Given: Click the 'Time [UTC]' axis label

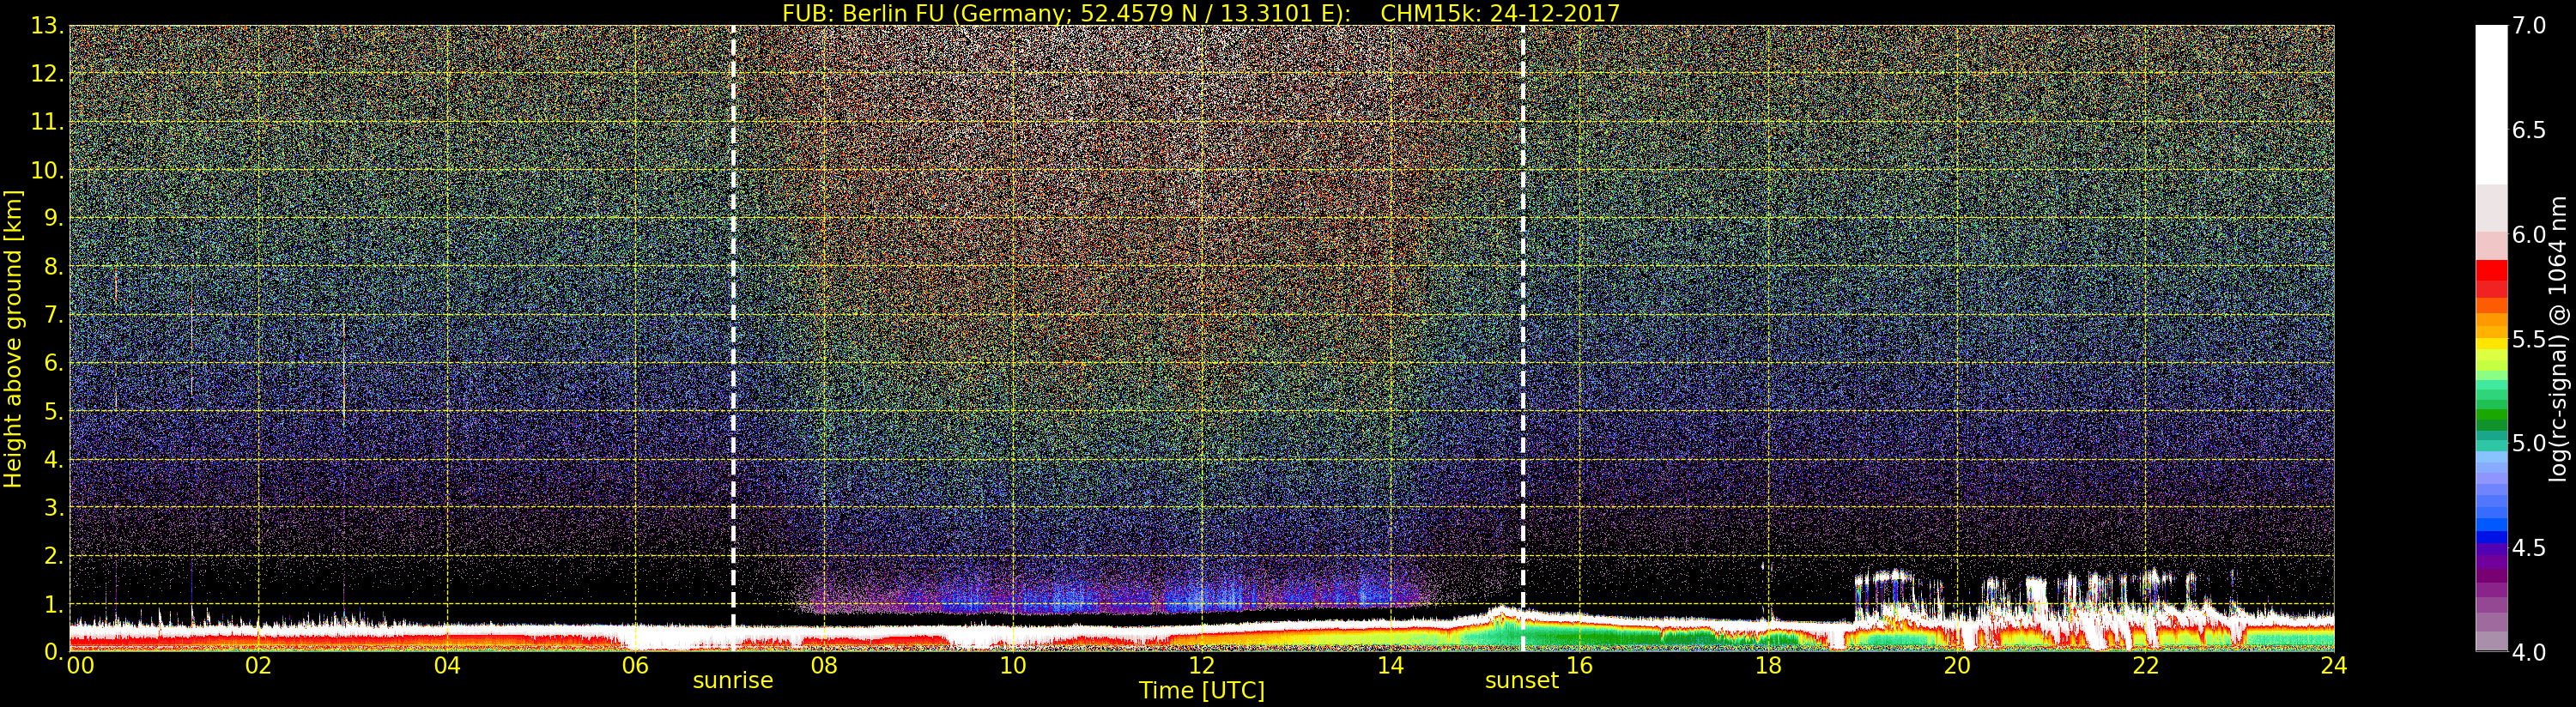Looking at the screenshot, I should (1202, 690).
